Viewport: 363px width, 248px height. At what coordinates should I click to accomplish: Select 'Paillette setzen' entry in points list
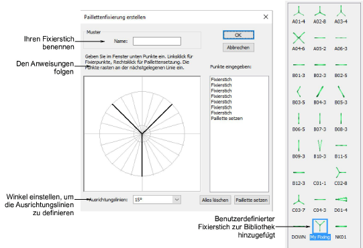pos(227,119)
